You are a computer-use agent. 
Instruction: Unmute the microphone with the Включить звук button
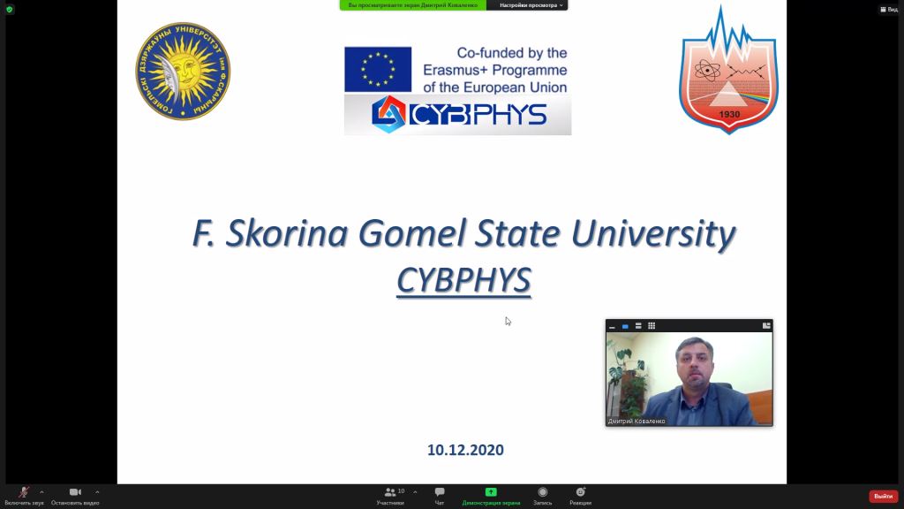point(24,496)
